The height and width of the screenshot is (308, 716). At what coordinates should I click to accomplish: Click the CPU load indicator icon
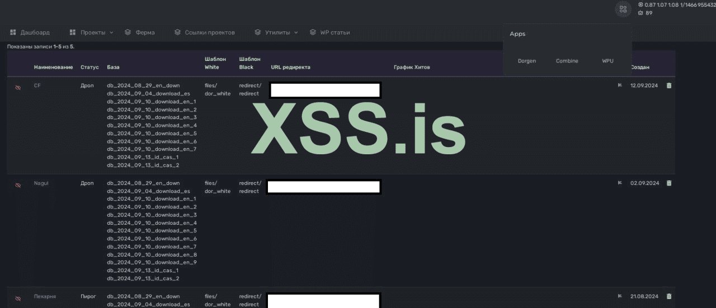[640, 4]
